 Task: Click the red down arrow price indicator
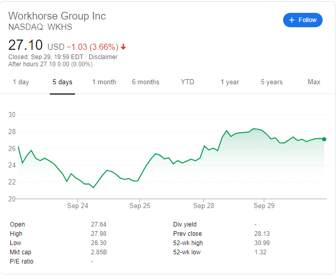coord(123,47)
